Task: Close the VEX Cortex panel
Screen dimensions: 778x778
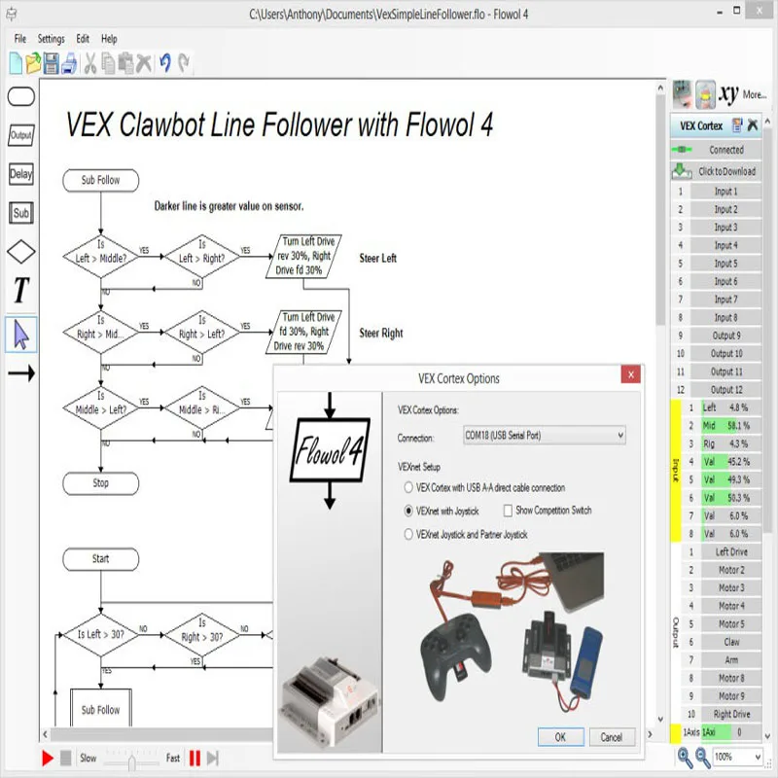Action: pos(753,125)
